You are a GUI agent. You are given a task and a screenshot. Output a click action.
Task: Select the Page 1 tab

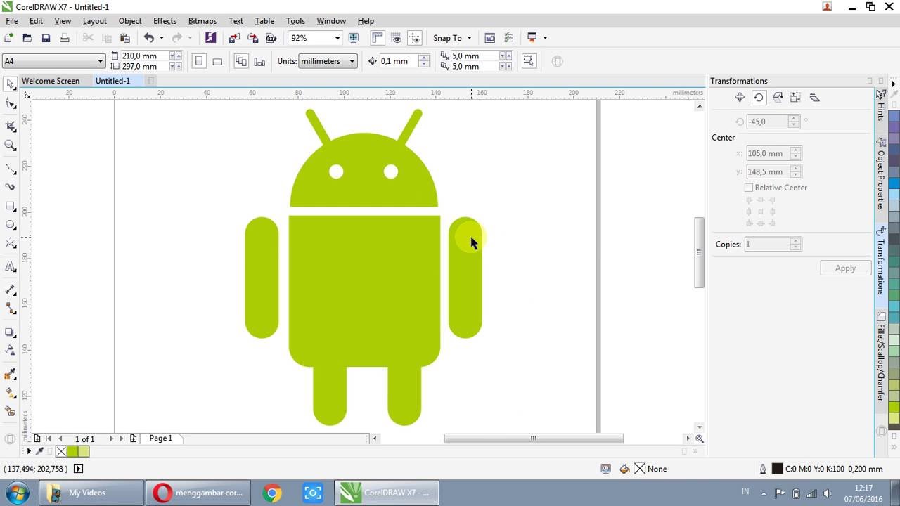160,438
